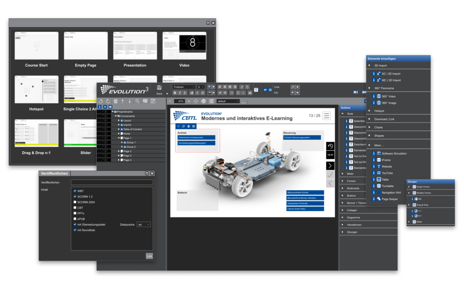
Task: Toggle underline formatting
Action: tap(185, 93)
